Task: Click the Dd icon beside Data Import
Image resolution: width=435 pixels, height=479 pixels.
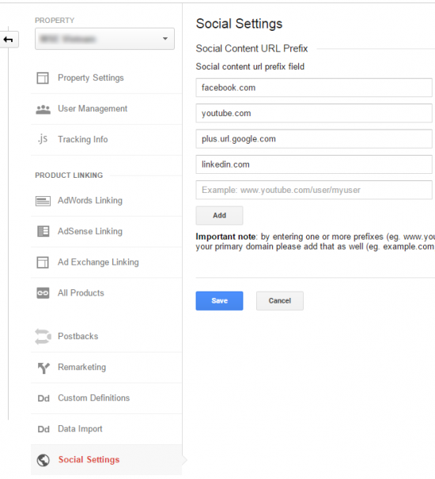Action: click(43, 429)
